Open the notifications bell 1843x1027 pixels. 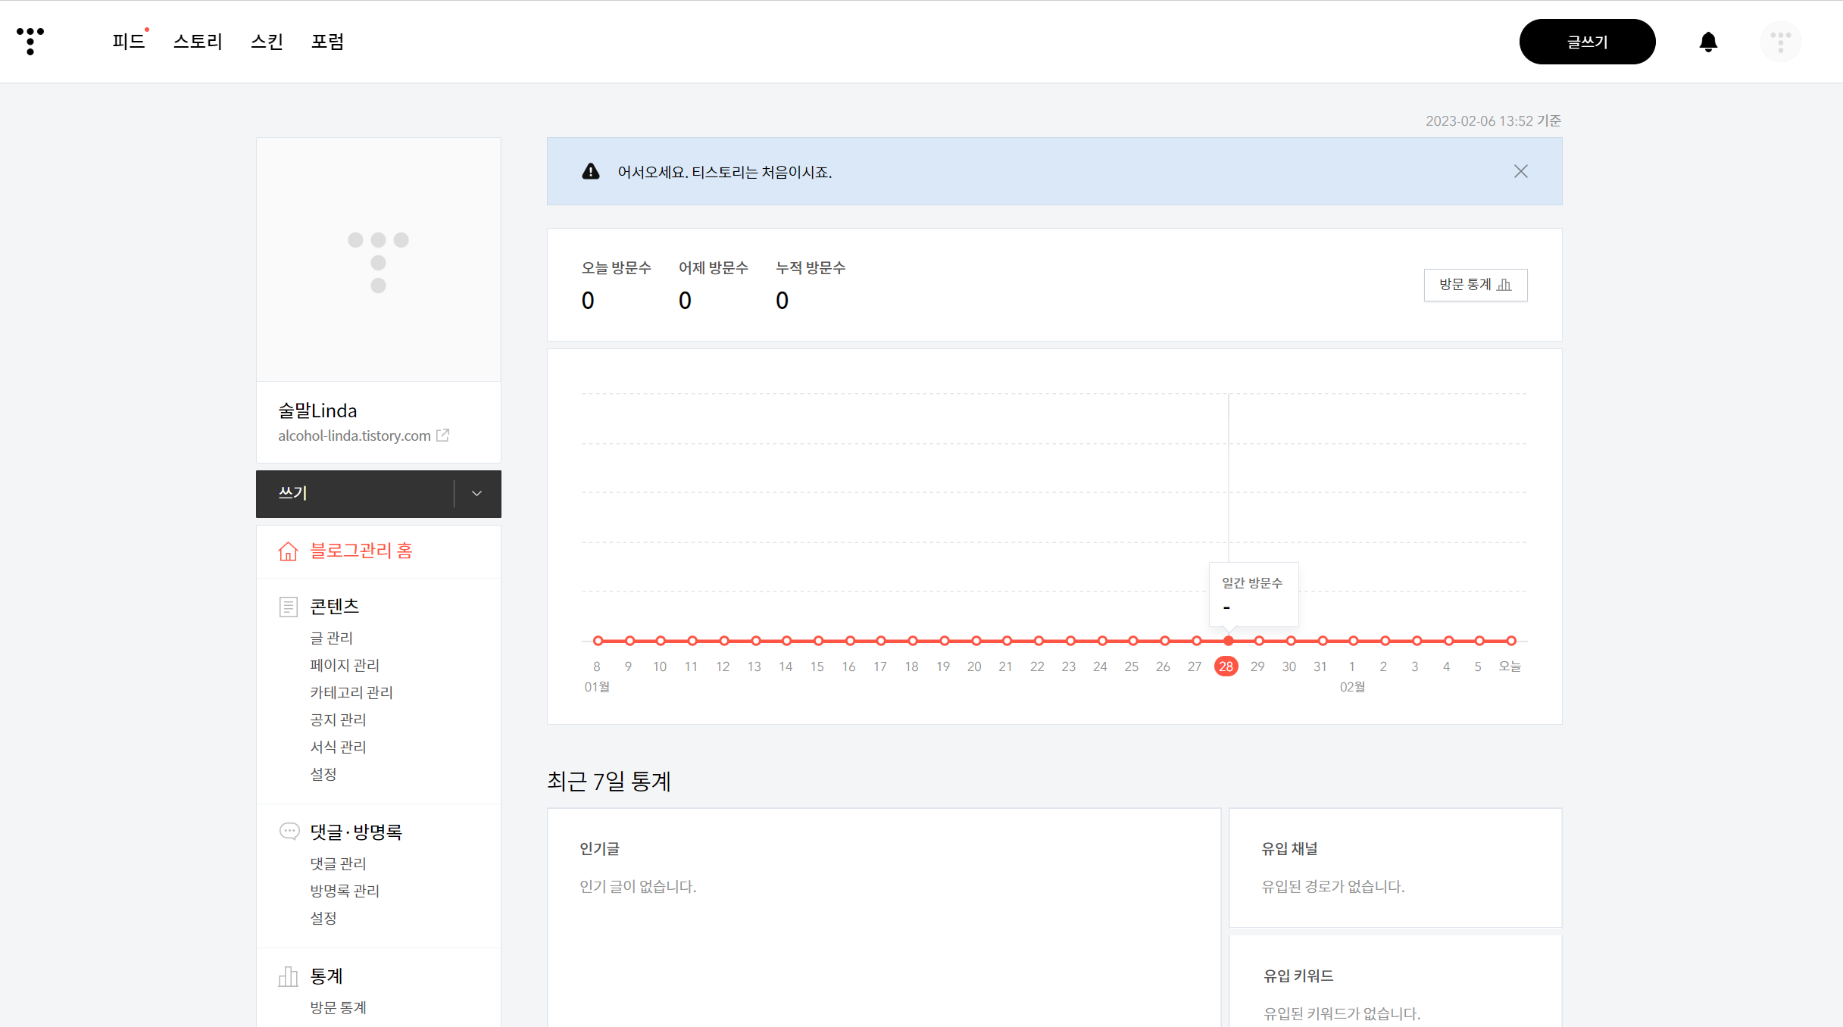click(1708, 42)
